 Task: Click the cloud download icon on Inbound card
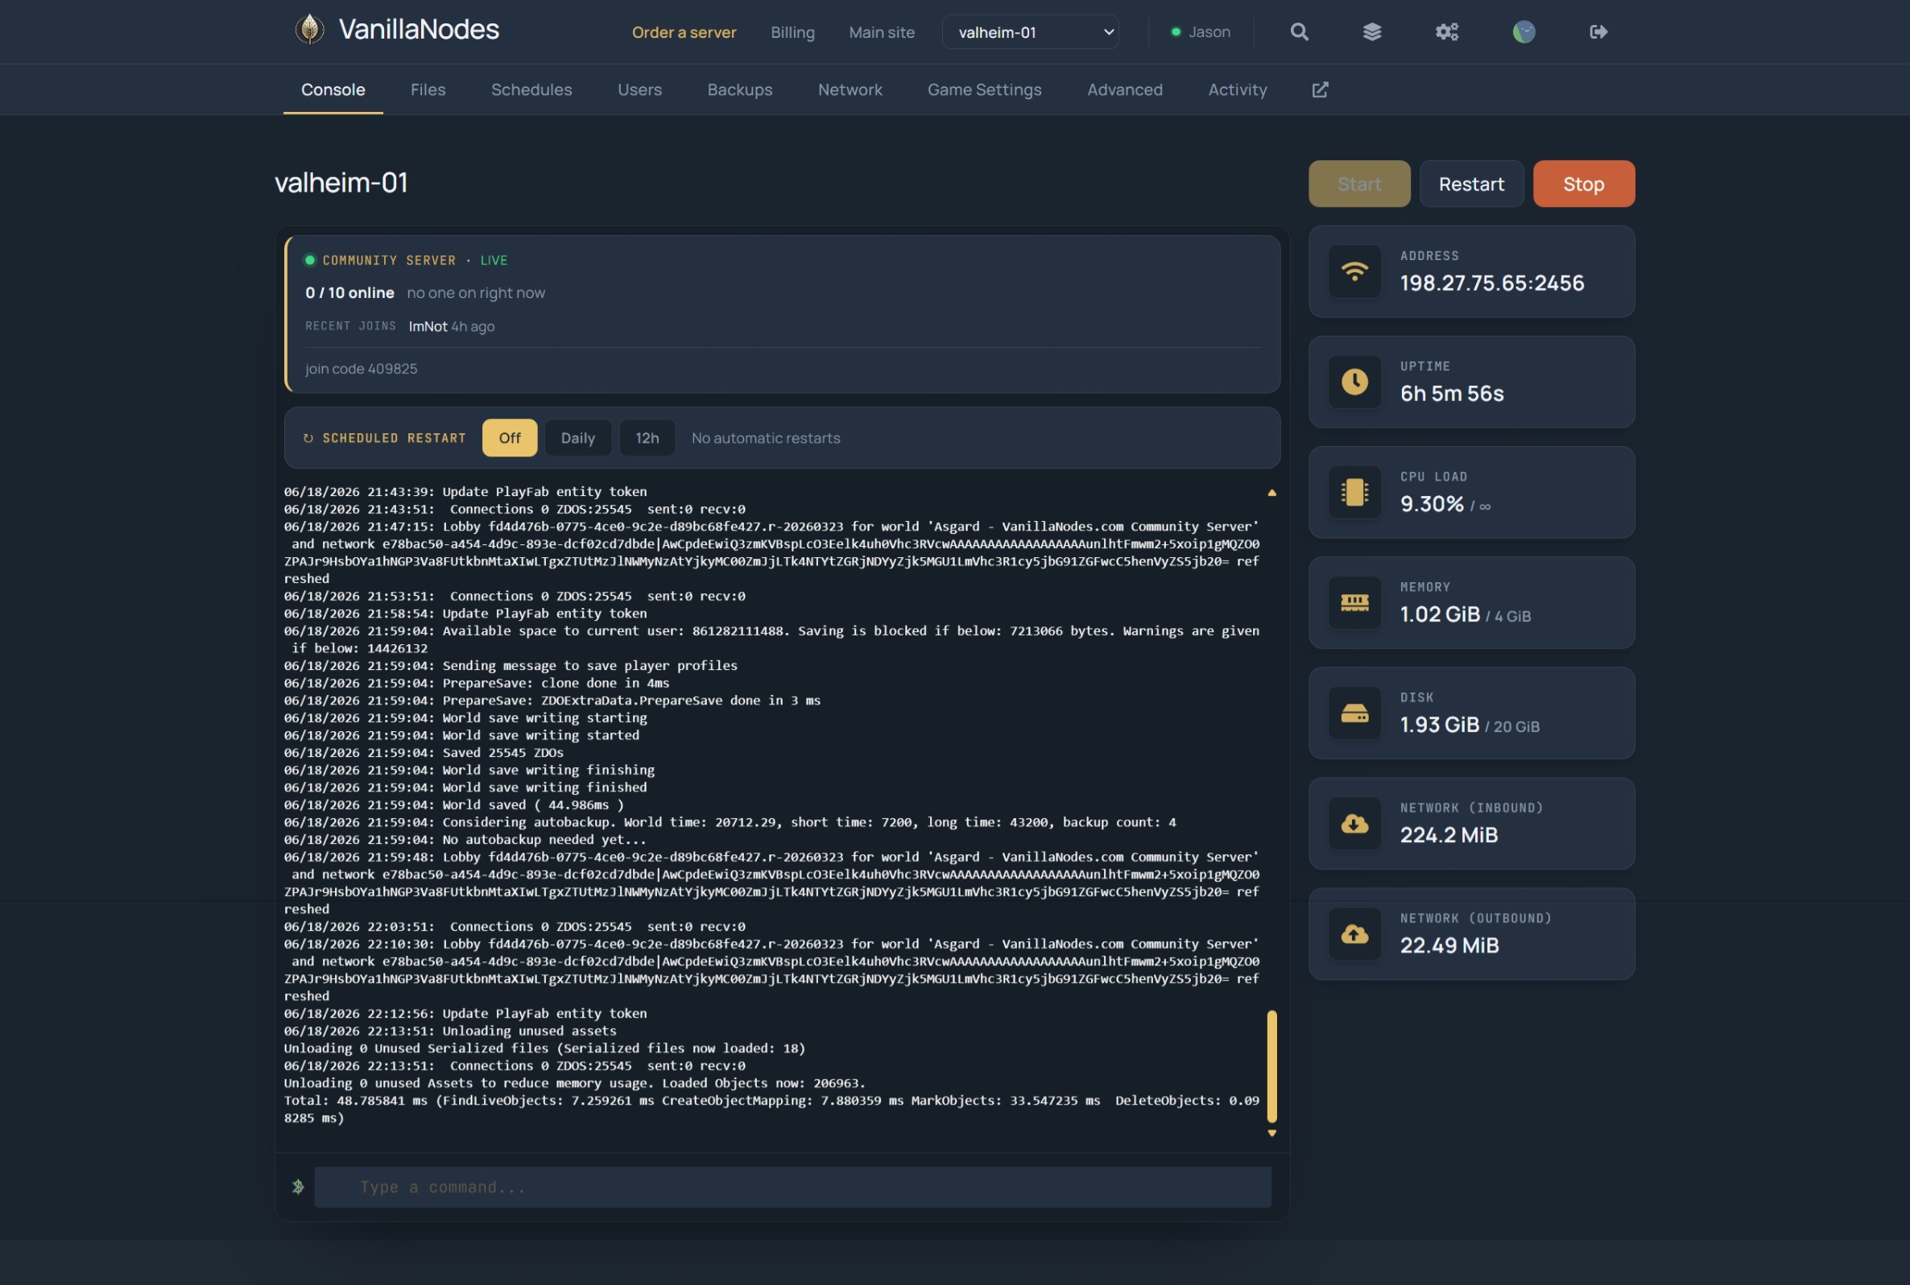point(1354,824)
